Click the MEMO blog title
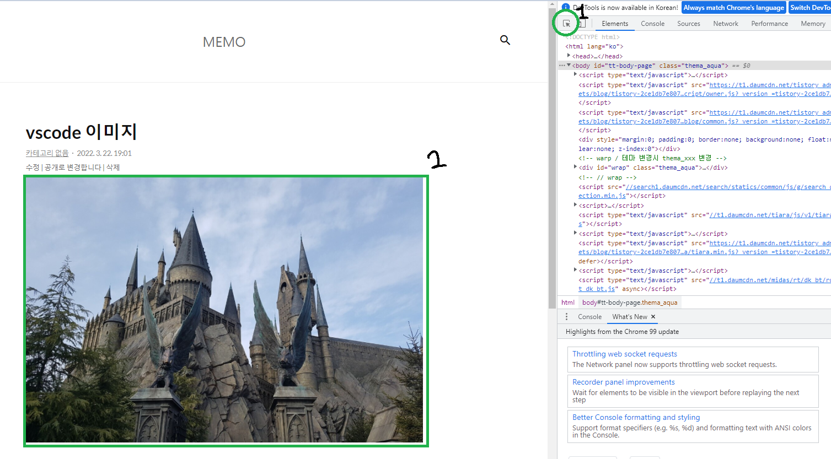The width and height of the screenshot is (831, 459). [x=224, y=42]
